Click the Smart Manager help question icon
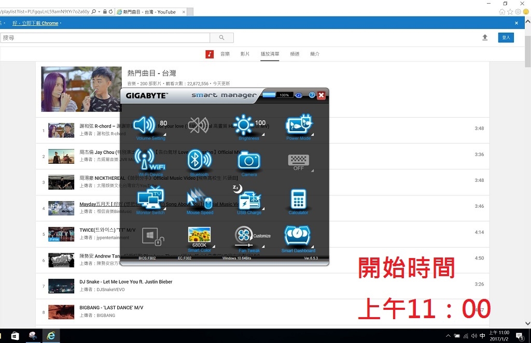Screen dimensions: 531x343 [312, 95]
